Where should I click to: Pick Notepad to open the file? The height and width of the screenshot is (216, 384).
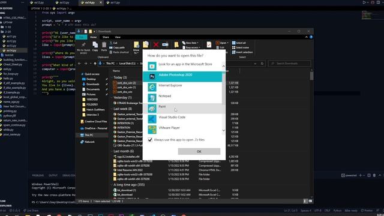point(182,98)
